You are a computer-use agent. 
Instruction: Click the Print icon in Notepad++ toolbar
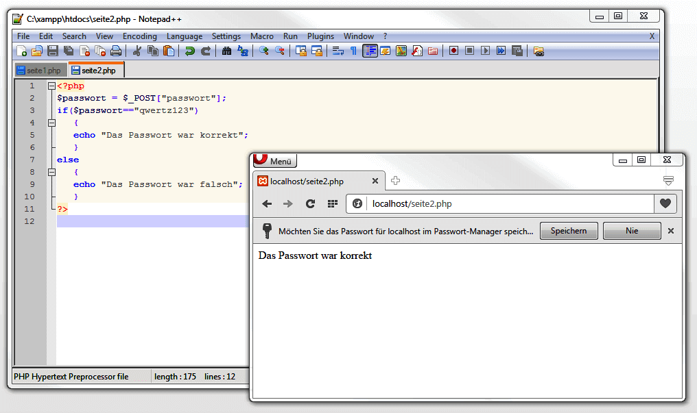116,51
